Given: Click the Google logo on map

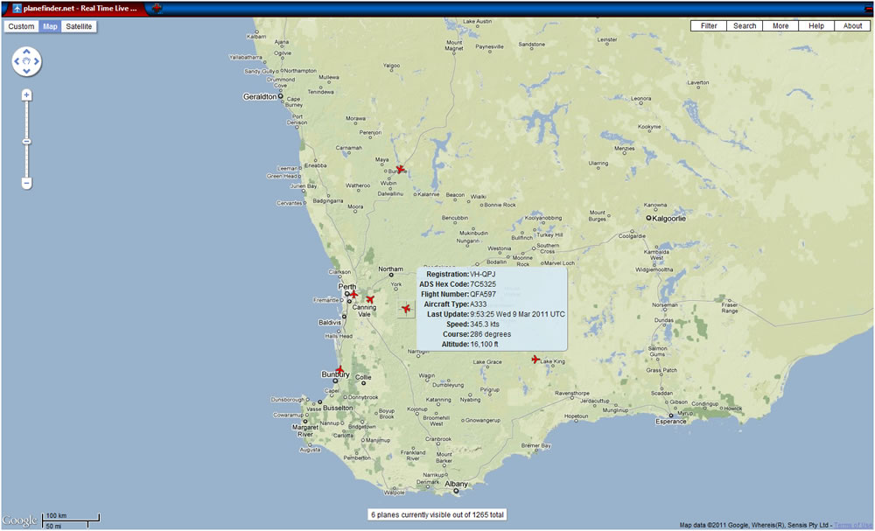Looking at the screenshot, I should tap(19, 520).
